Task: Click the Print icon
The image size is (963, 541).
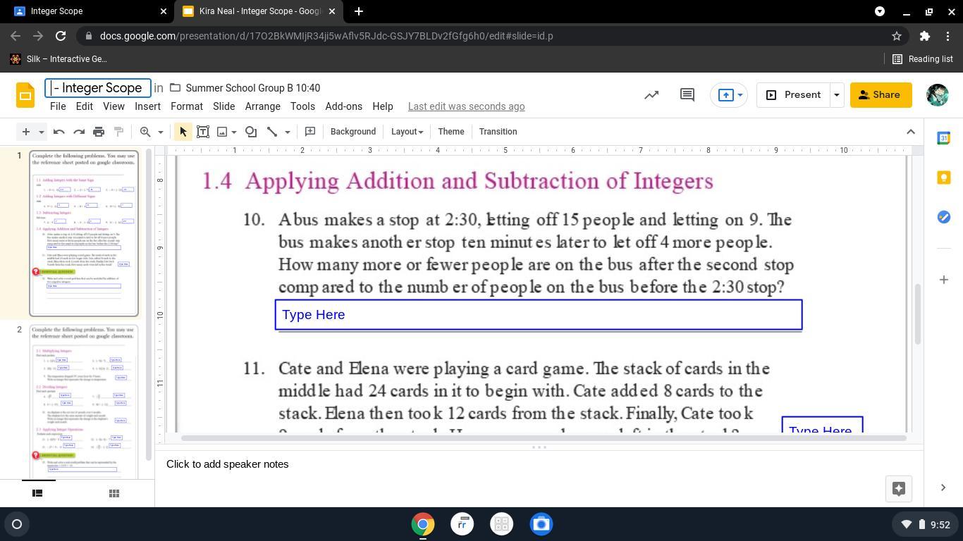Action: click(99, 132)
